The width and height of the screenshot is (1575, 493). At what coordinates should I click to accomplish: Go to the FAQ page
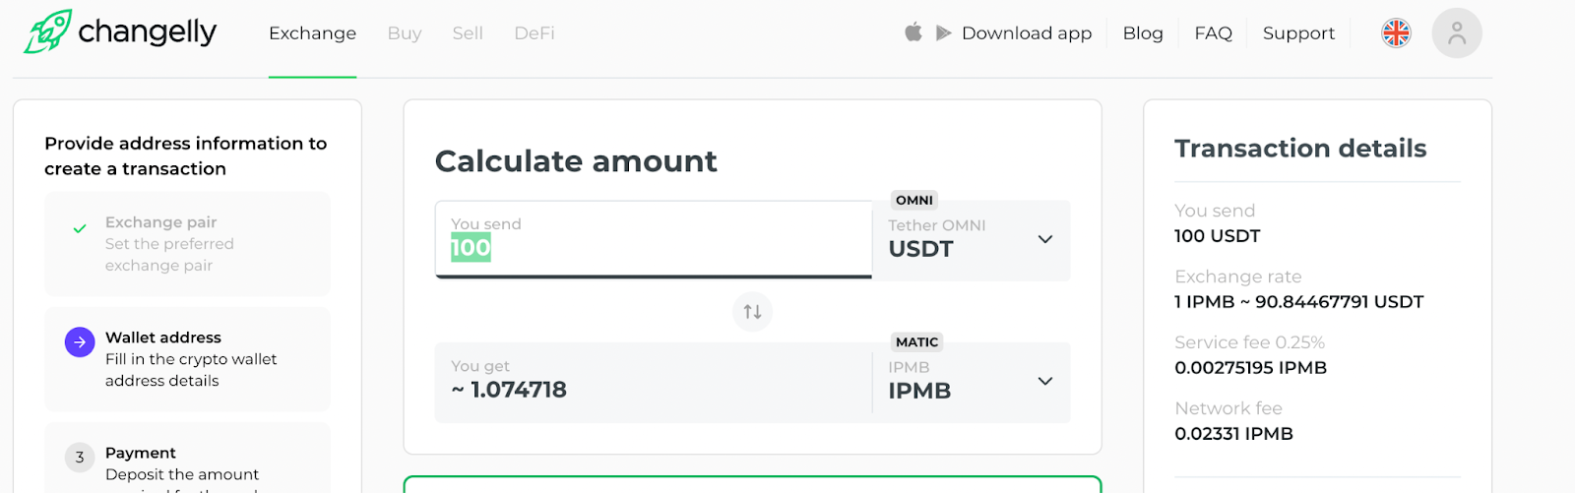point(1213,33)
